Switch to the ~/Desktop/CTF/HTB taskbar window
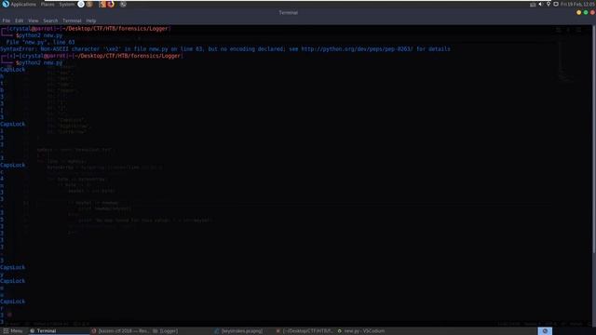596x335 pixels. click(305, 331)
